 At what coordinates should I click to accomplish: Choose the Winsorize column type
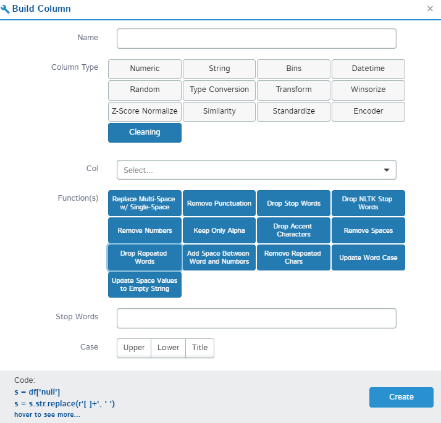368,90
